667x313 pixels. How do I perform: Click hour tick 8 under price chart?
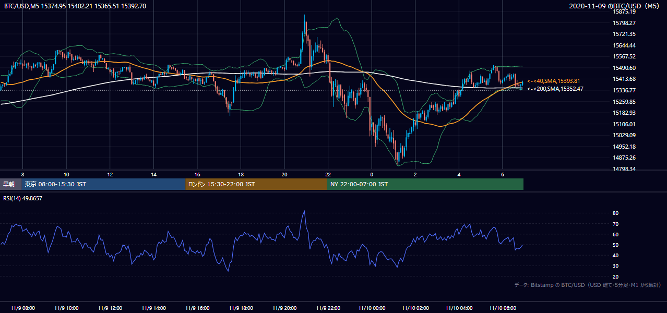22,174
